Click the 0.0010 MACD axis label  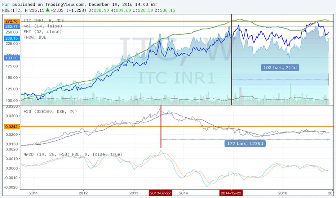12,159
